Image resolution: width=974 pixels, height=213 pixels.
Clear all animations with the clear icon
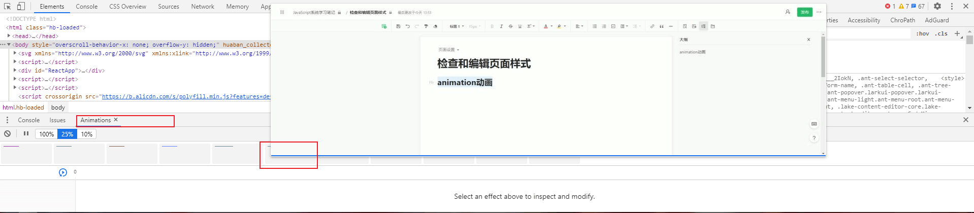(x=8, y=134)
